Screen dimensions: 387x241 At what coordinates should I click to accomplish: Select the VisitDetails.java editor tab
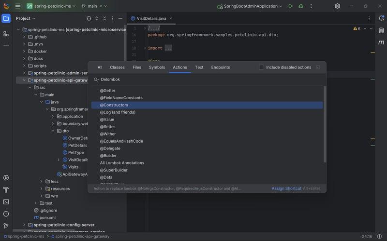(x=151, y=18)
